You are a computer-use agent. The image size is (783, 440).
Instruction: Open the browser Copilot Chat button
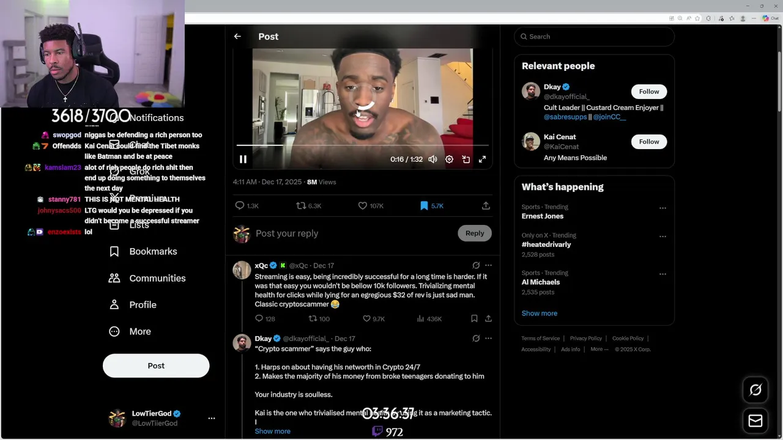[771, 18]
